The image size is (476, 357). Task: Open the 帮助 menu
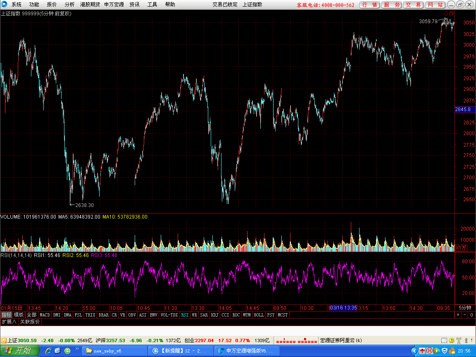tap(170, 5)
